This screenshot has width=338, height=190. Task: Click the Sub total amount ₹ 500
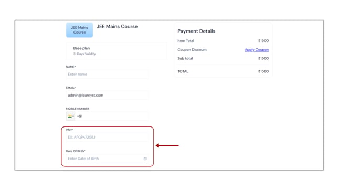pyautogui.click(x=263, y=58)
